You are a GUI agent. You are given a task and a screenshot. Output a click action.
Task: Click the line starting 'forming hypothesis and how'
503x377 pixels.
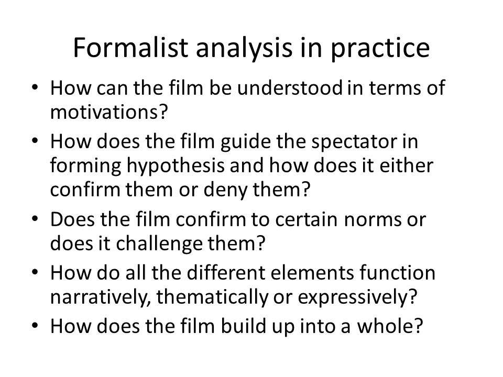point(242,166)
